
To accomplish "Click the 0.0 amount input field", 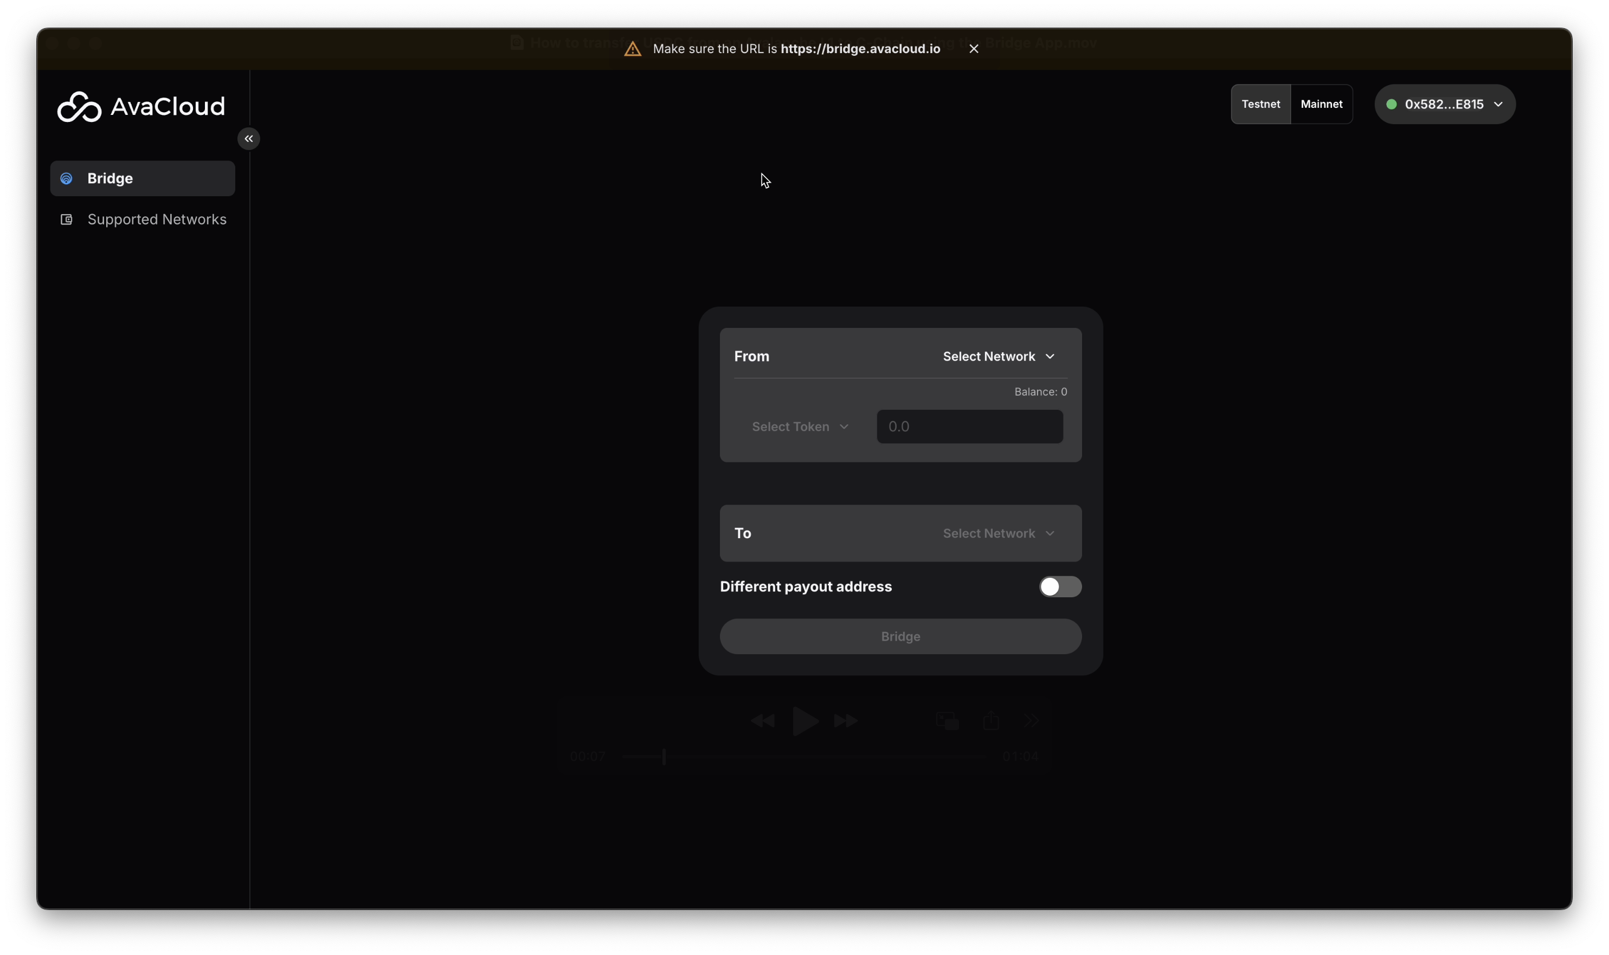I will (x=969, y=426).
